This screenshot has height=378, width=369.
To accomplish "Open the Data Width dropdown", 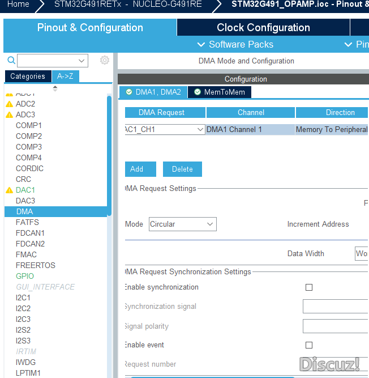I will pos(362,254).
